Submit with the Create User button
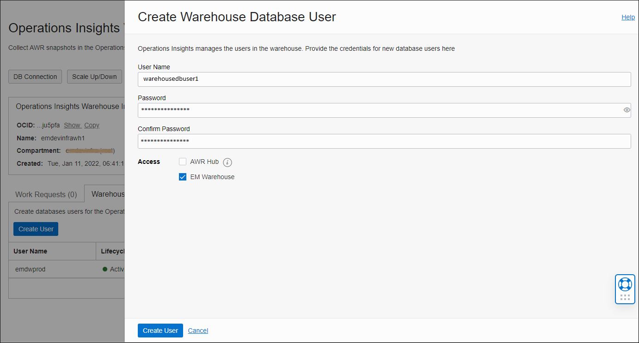Screen dimensions: 639x343 (x=160, y=330)
